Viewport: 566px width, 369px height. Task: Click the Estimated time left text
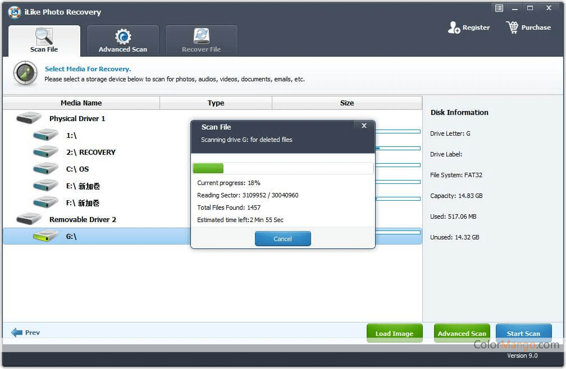[240, 219]
